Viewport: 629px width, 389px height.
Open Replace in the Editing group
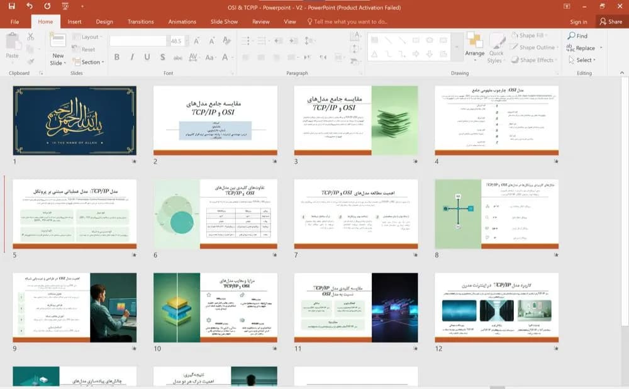(x=581, y=48)
